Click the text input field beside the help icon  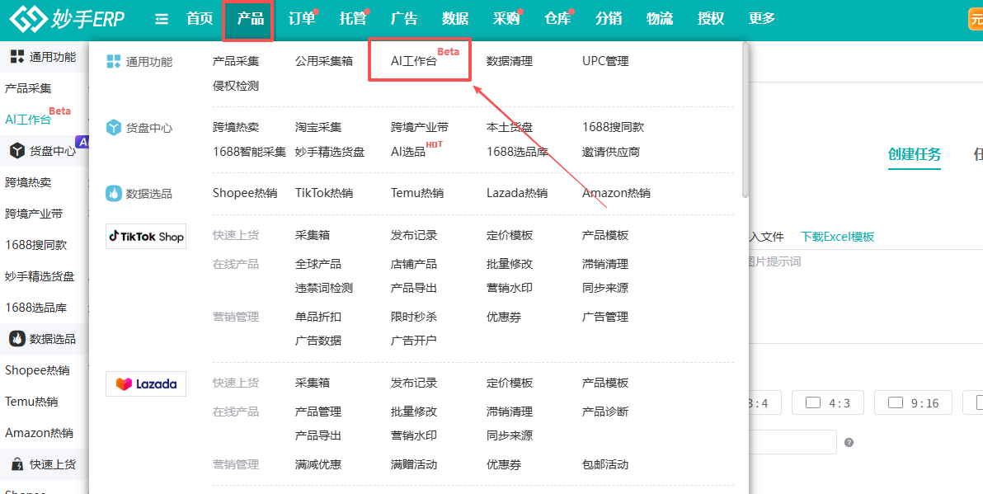pyautogui.click(x=793, y=442)
